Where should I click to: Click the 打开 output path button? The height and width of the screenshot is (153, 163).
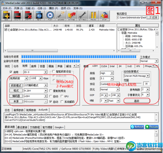click(x=155, y=18)
